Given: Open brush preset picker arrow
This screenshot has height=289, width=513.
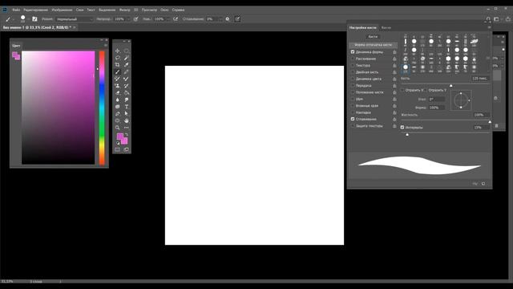Looking at the screenshot, I should [x=29, y=19].
